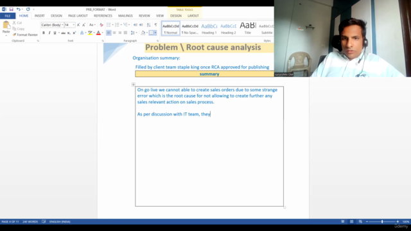
Task: Expand the numbering list dropdown
Action: [121, 25]
